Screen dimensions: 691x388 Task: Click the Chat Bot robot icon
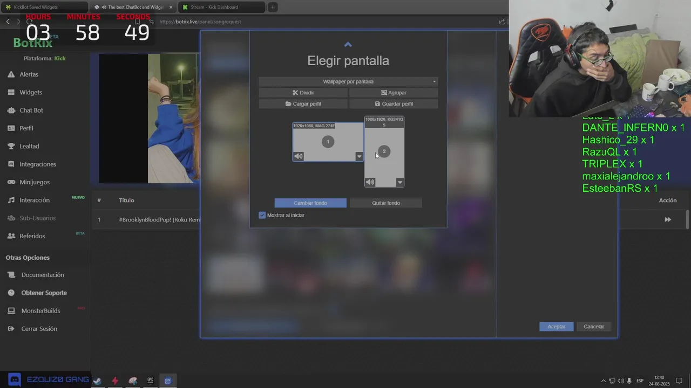pyautogui.click(x=11, y=110)
